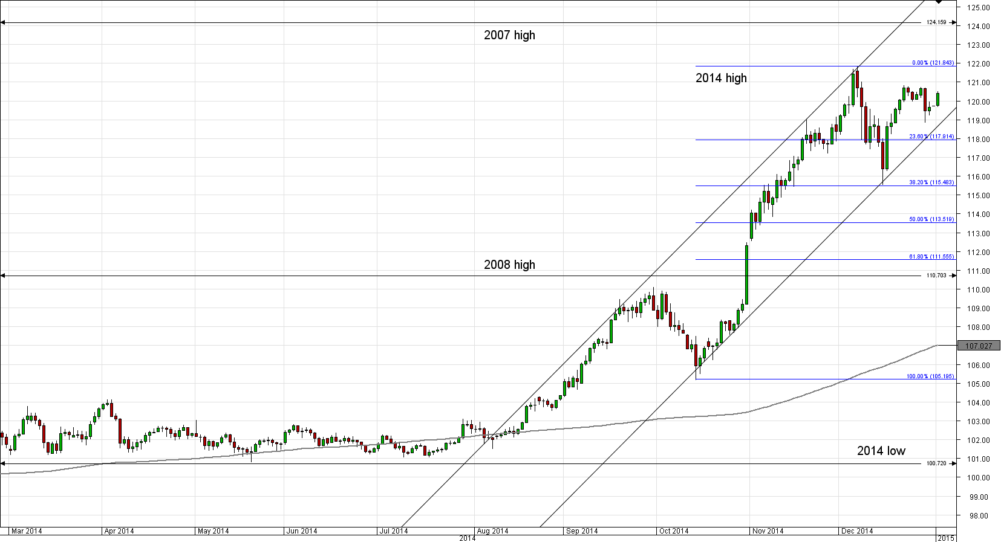Click the Sep 2014 time axis label
Image resolution: width=1001 pixels, height=542 pixels.
pos(582,531)
